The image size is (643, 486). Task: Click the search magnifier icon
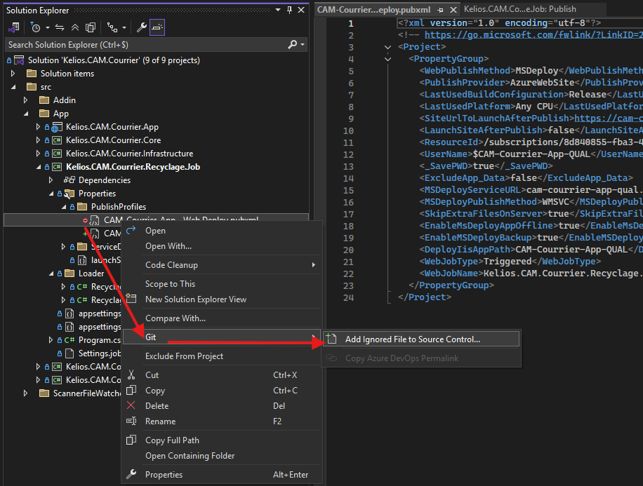pos(293,44)
